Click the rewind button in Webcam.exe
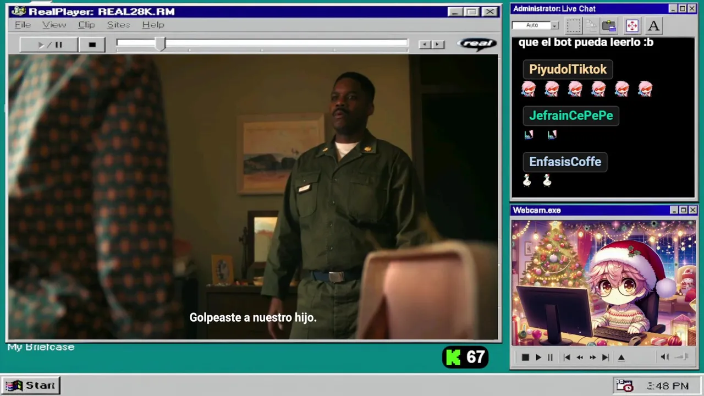The width and height of the screenshot is (704, 396). (579, 358)
